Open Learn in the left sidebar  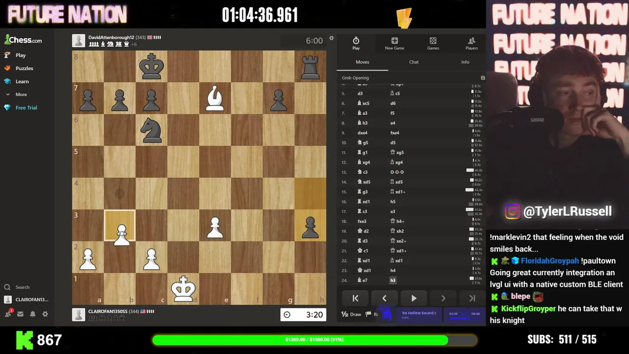click(x=16, y=81)
